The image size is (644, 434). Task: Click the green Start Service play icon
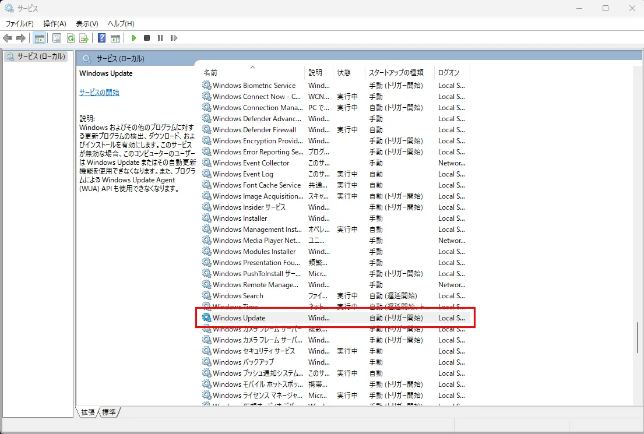(x=133, y=38)
